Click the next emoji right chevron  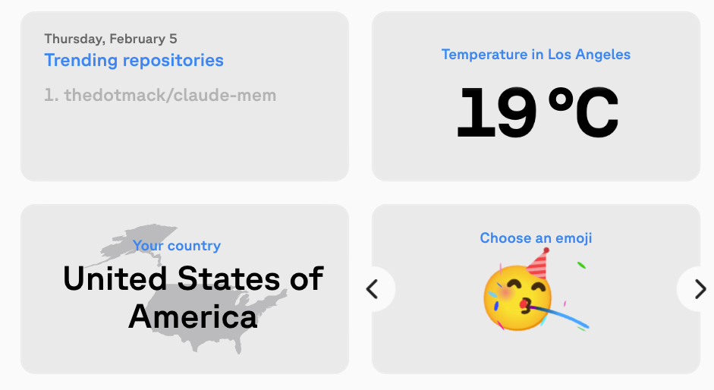click(700, 289)
